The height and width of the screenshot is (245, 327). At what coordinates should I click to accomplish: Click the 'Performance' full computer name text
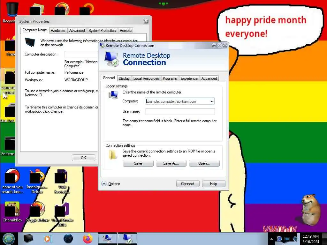[74, 72]
